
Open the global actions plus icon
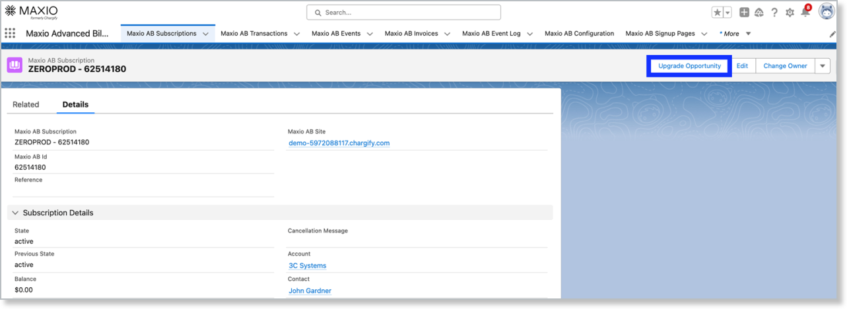click(x=744, y=13)
